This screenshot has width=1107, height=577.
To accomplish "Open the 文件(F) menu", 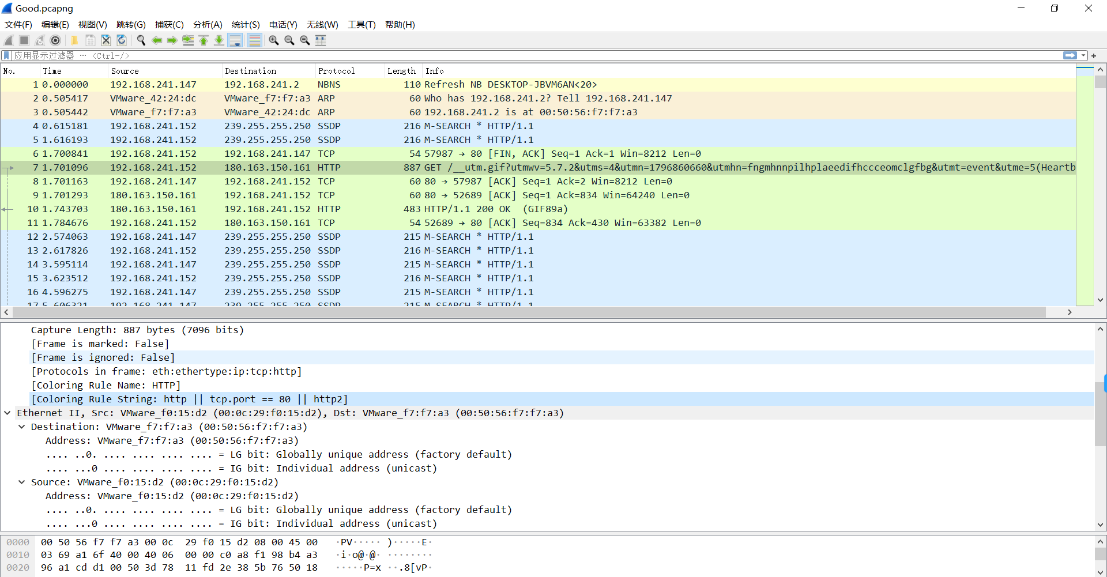I will coord(18,24).
